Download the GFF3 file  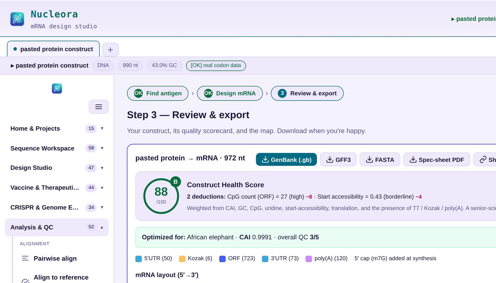338,159
